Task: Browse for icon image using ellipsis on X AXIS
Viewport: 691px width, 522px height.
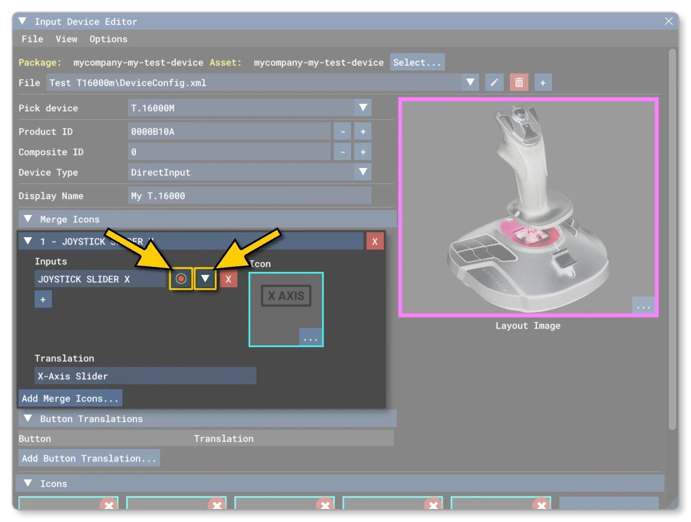Action: point(310,337)
